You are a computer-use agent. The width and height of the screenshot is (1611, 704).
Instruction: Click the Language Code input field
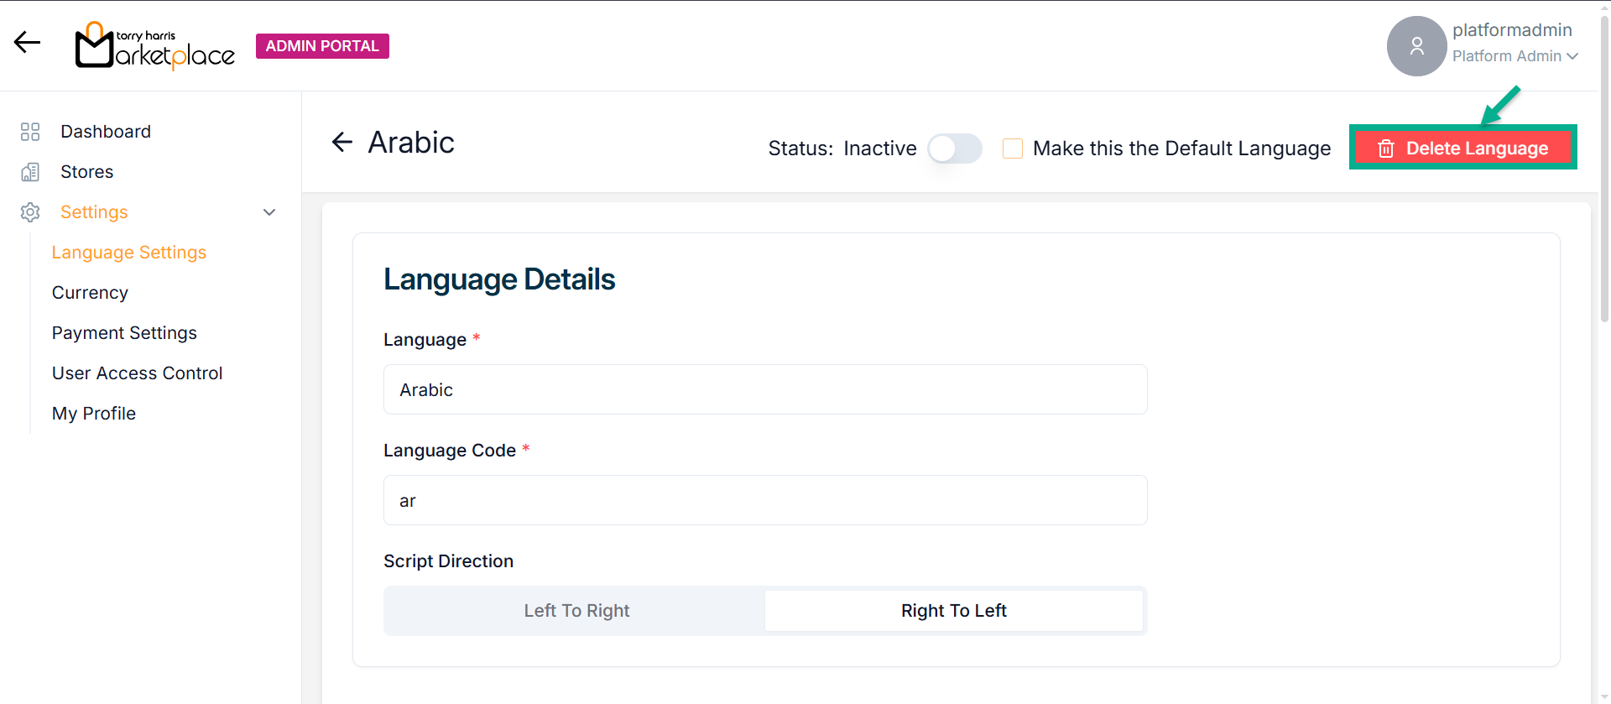[765, 500]
